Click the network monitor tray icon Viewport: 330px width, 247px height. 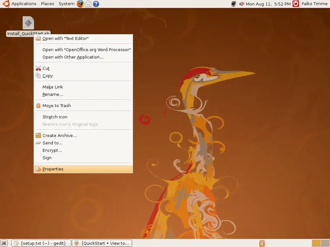pos(233,4)
